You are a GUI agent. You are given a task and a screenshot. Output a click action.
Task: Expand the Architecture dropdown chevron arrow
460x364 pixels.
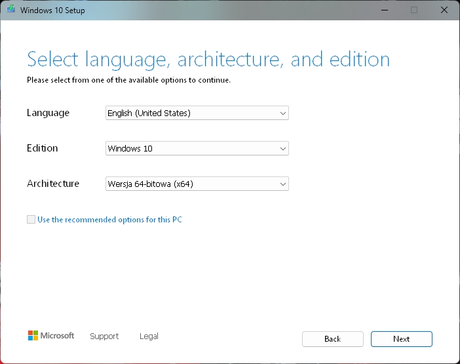pyautogui.click(x=283, y=184)
